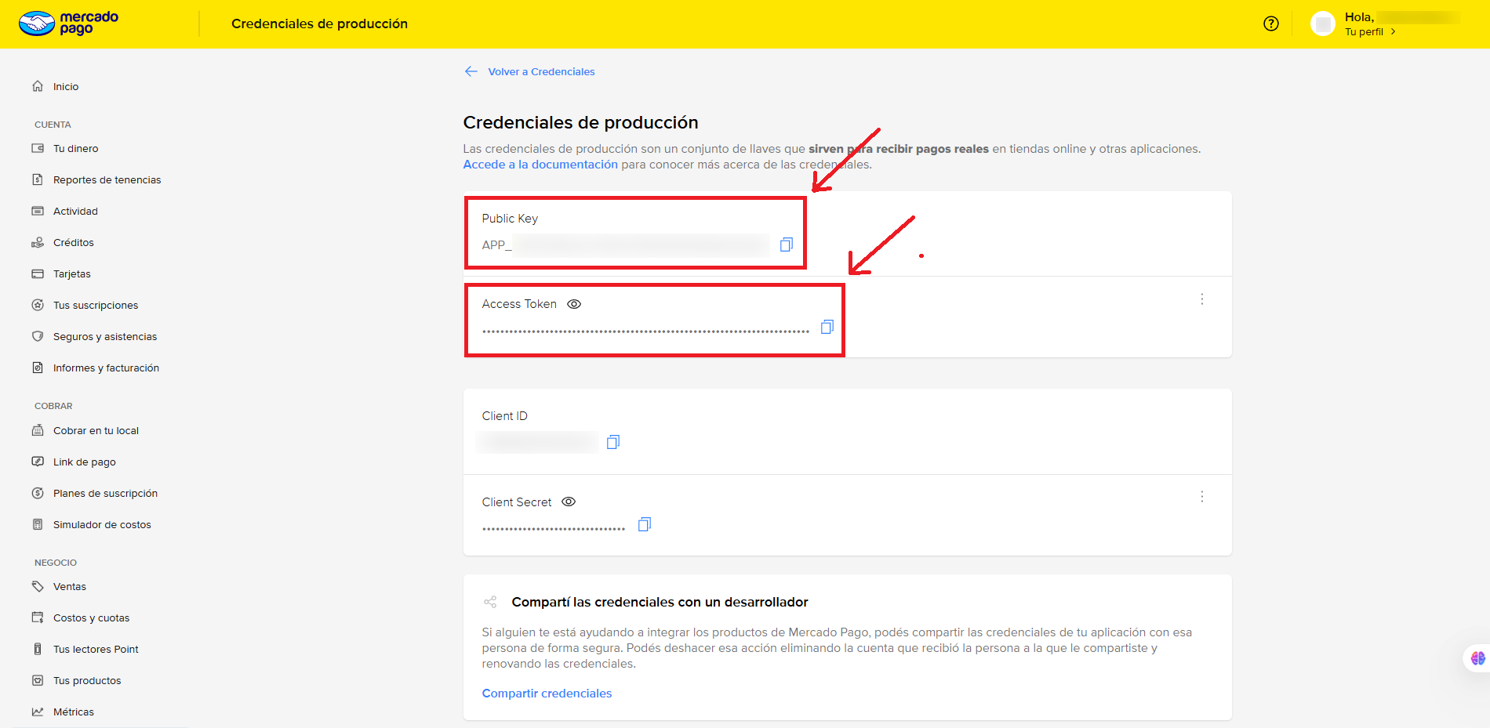Screen dimensions: 1490x728
Task: Click the Tarjetas card icon
Action: (x=38, y=273)
